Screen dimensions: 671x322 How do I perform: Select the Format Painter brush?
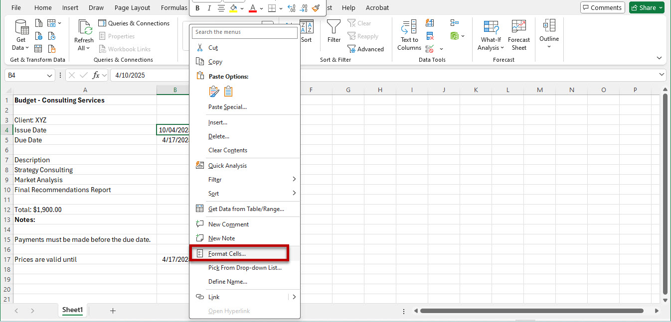pyautogui.click(x=316, y=8)
